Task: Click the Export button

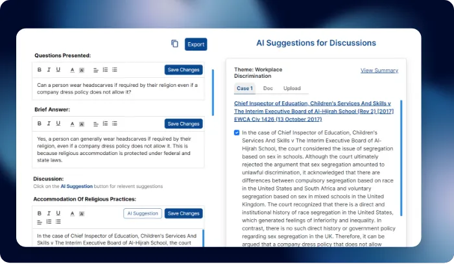Action: [x=196, y=44]
